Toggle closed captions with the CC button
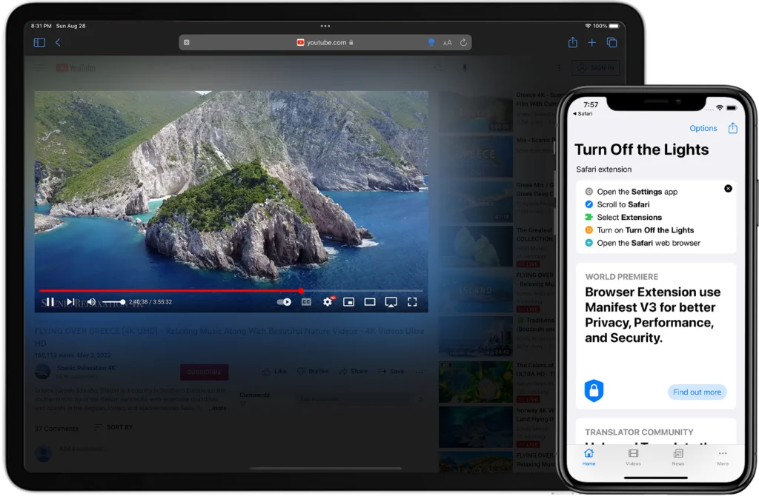The width and height of the screenshot is (759, 499). (306, 302)
